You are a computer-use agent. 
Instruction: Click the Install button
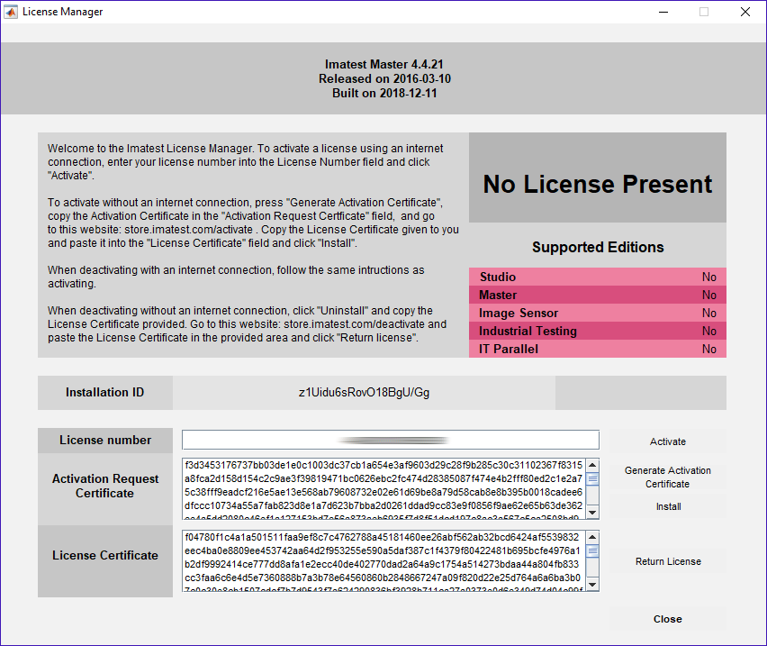pyautogui.click(x=668, y=506)
